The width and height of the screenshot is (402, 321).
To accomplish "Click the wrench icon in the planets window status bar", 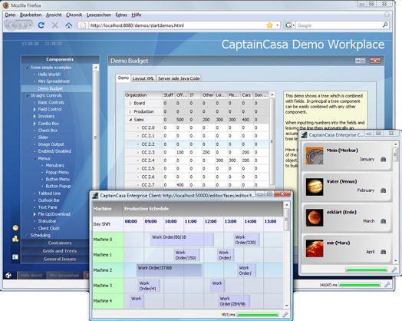I will [394, 270].
